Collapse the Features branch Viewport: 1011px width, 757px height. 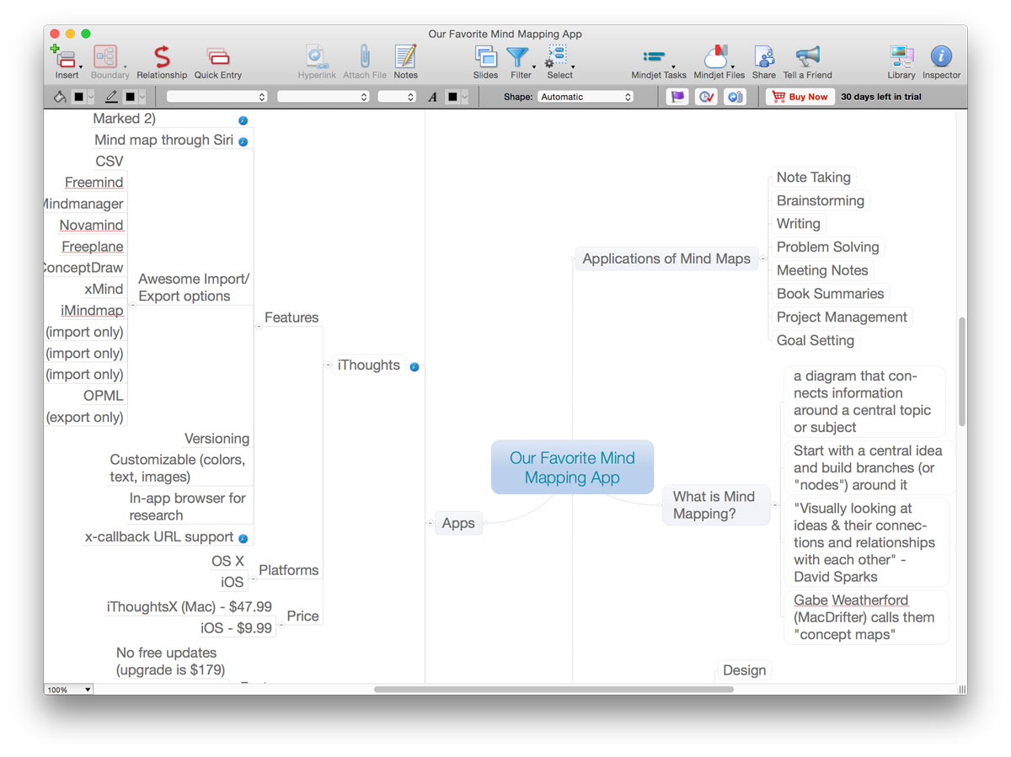(x=258, y=326)
